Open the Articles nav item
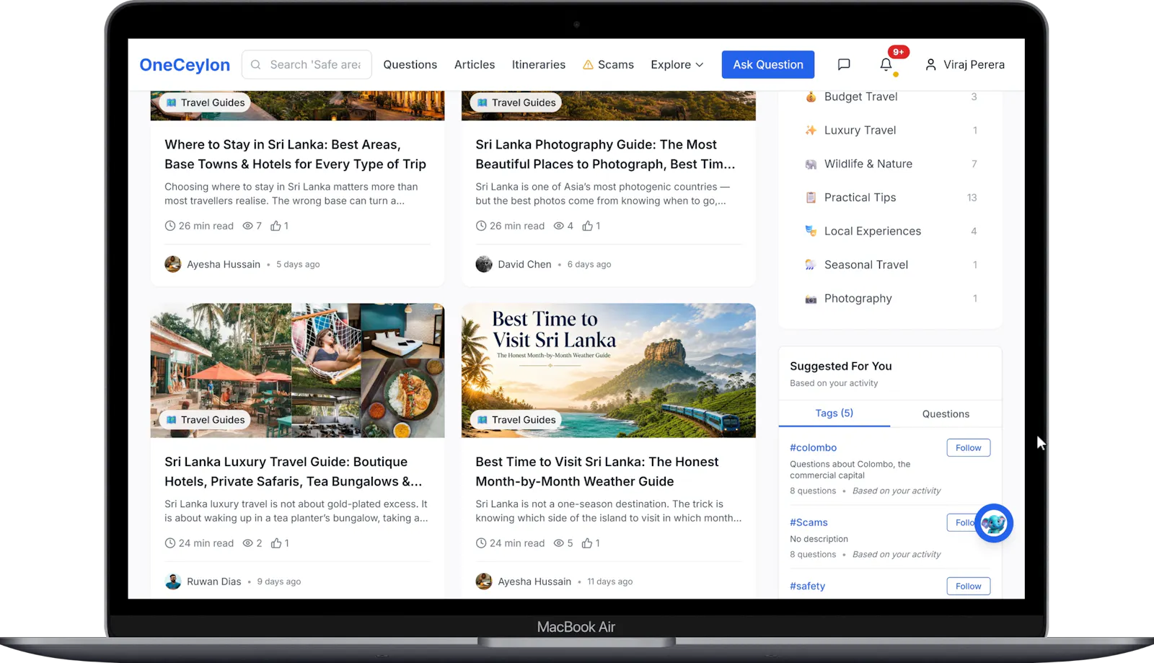The width and height of the screenshot is (1154, 663). [x=475, y=65]
